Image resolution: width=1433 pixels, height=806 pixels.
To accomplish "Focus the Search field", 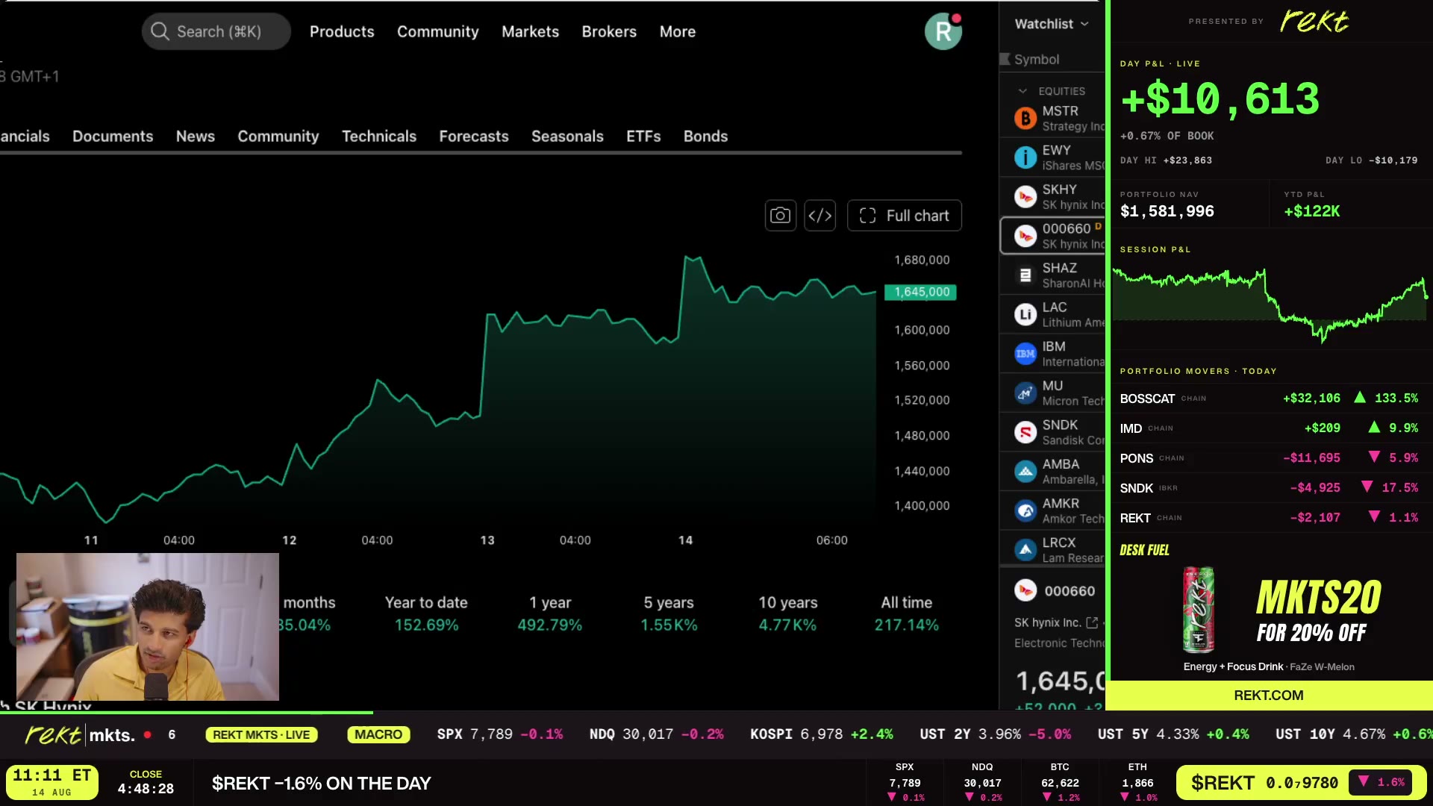I will (x=216, y=31).
